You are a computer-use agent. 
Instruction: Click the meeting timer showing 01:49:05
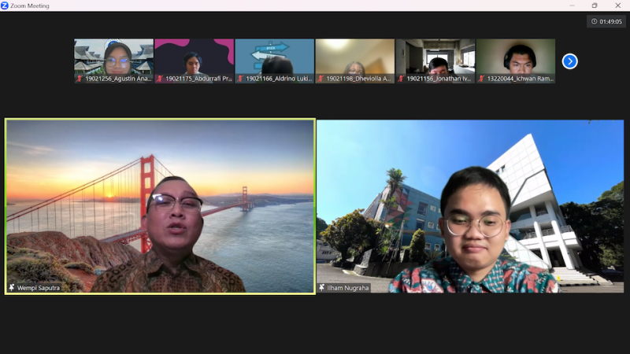pos(606,22)
